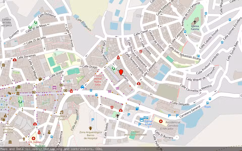This screenshot has width=242, height=151.
Task: Select the Rojas bus stop icon
Action: click(x=207, y=103)
